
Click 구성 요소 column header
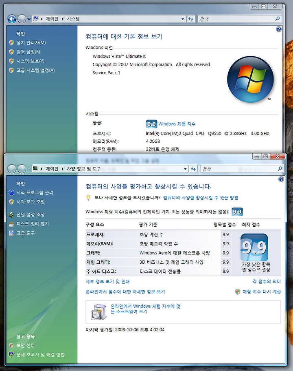pyautogui.click(x=95, y=225)
